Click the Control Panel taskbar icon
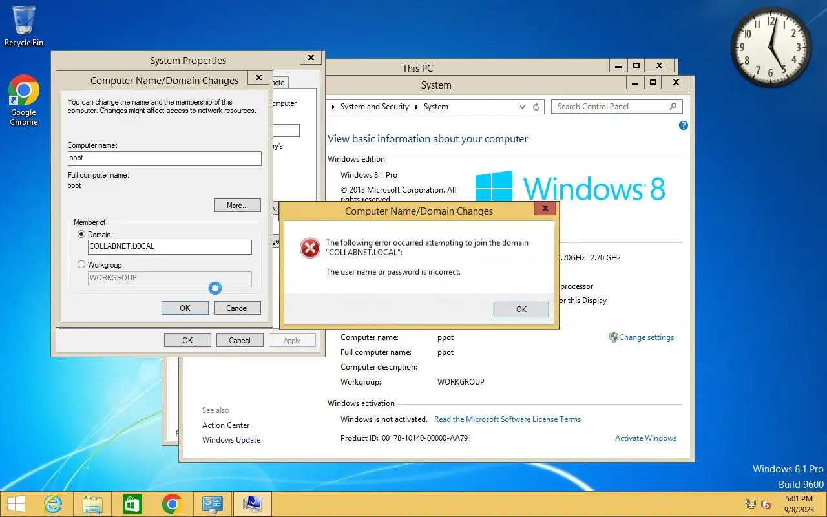Screen dimensions: 827x517 [x=212, y=504]
